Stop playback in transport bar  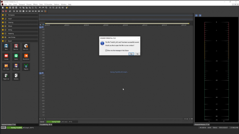[x=23, y=11]
